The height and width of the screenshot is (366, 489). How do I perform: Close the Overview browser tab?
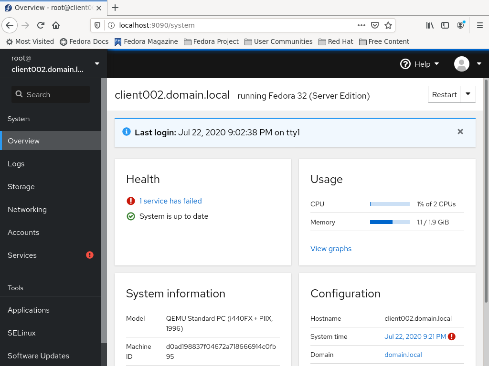click(x=99, y=8)
